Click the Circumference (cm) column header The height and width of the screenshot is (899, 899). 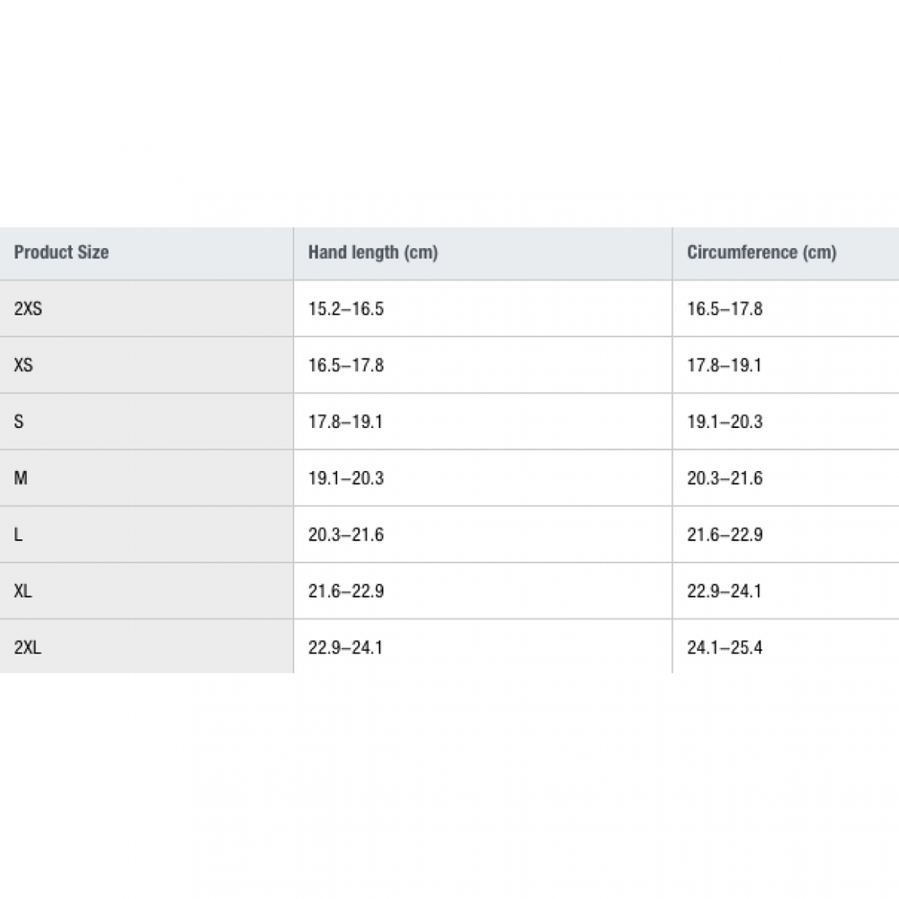(761, 253)
